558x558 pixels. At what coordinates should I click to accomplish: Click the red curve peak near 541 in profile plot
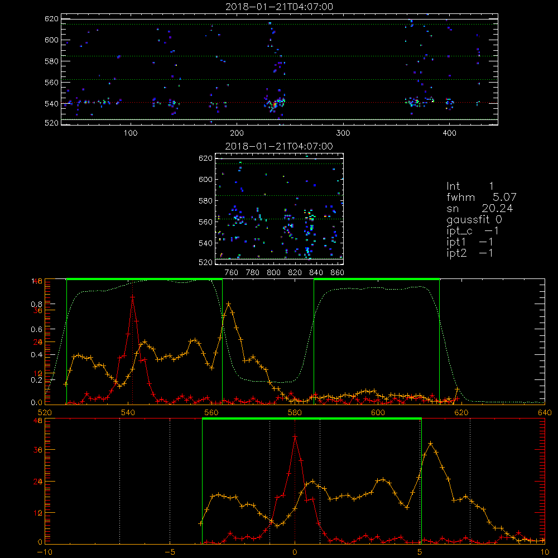pyautogui.click(x=132, y=296)
